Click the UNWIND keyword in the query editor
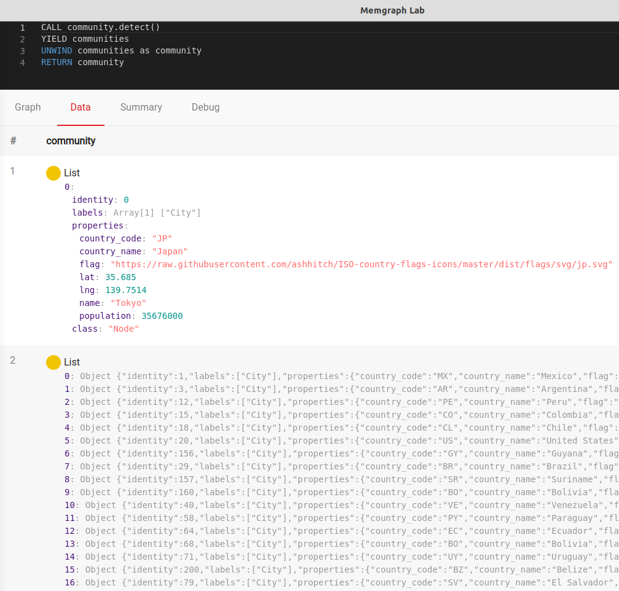Screen dimensions: 619x591 pos(57,50)
